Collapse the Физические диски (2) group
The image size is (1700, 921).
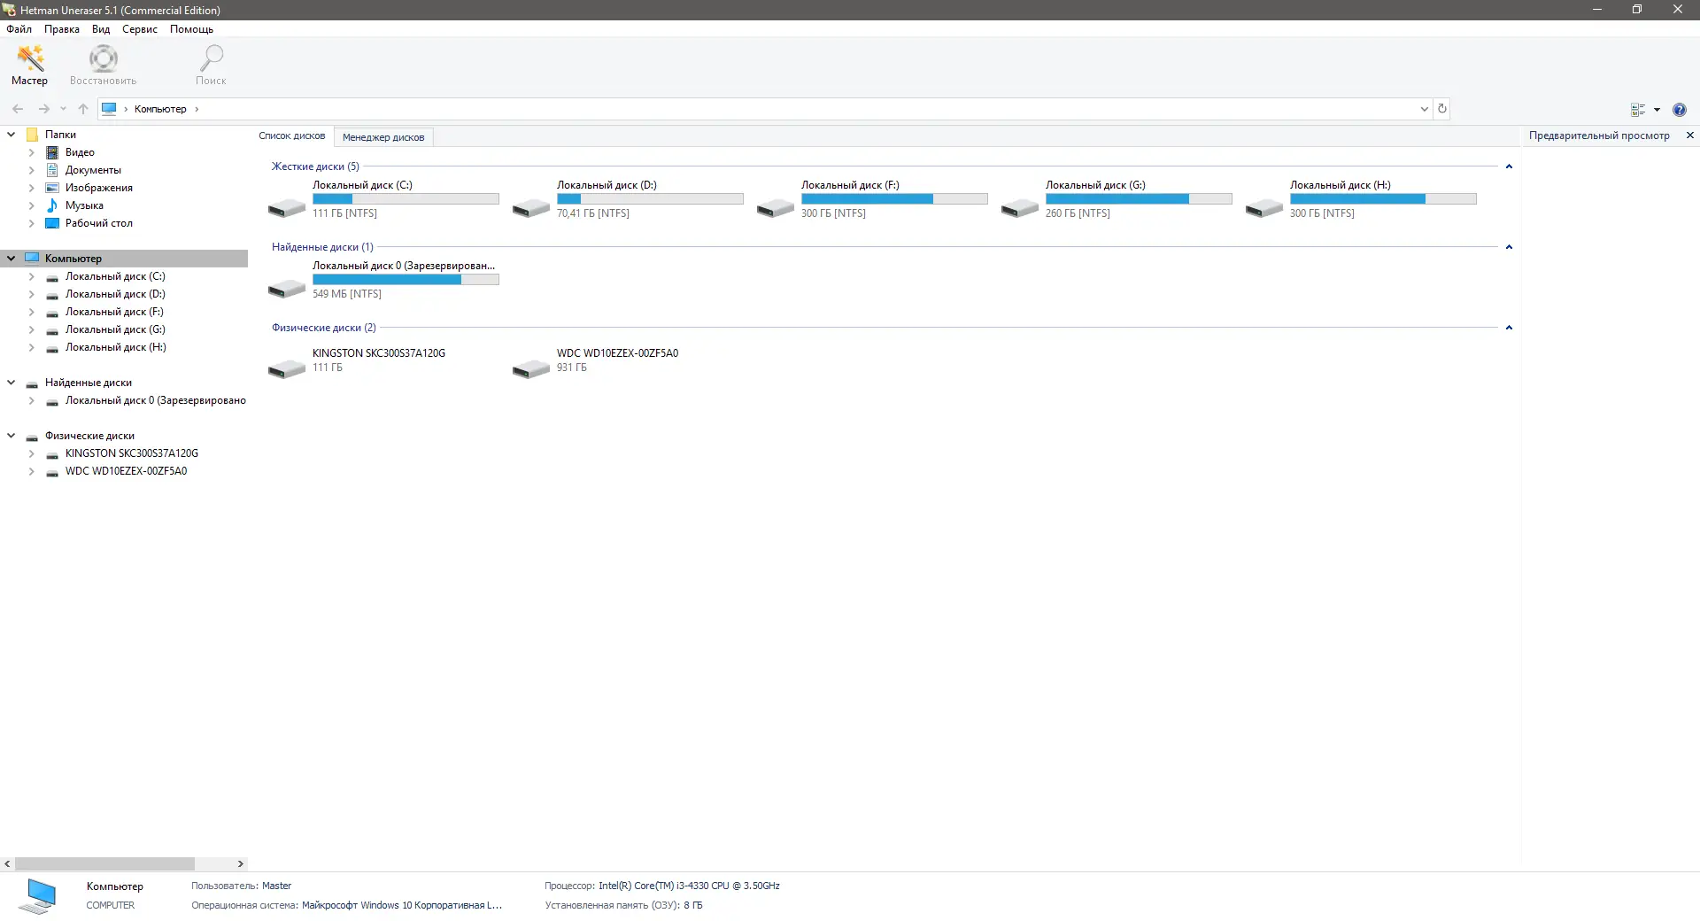click(x=1509, y=328)
